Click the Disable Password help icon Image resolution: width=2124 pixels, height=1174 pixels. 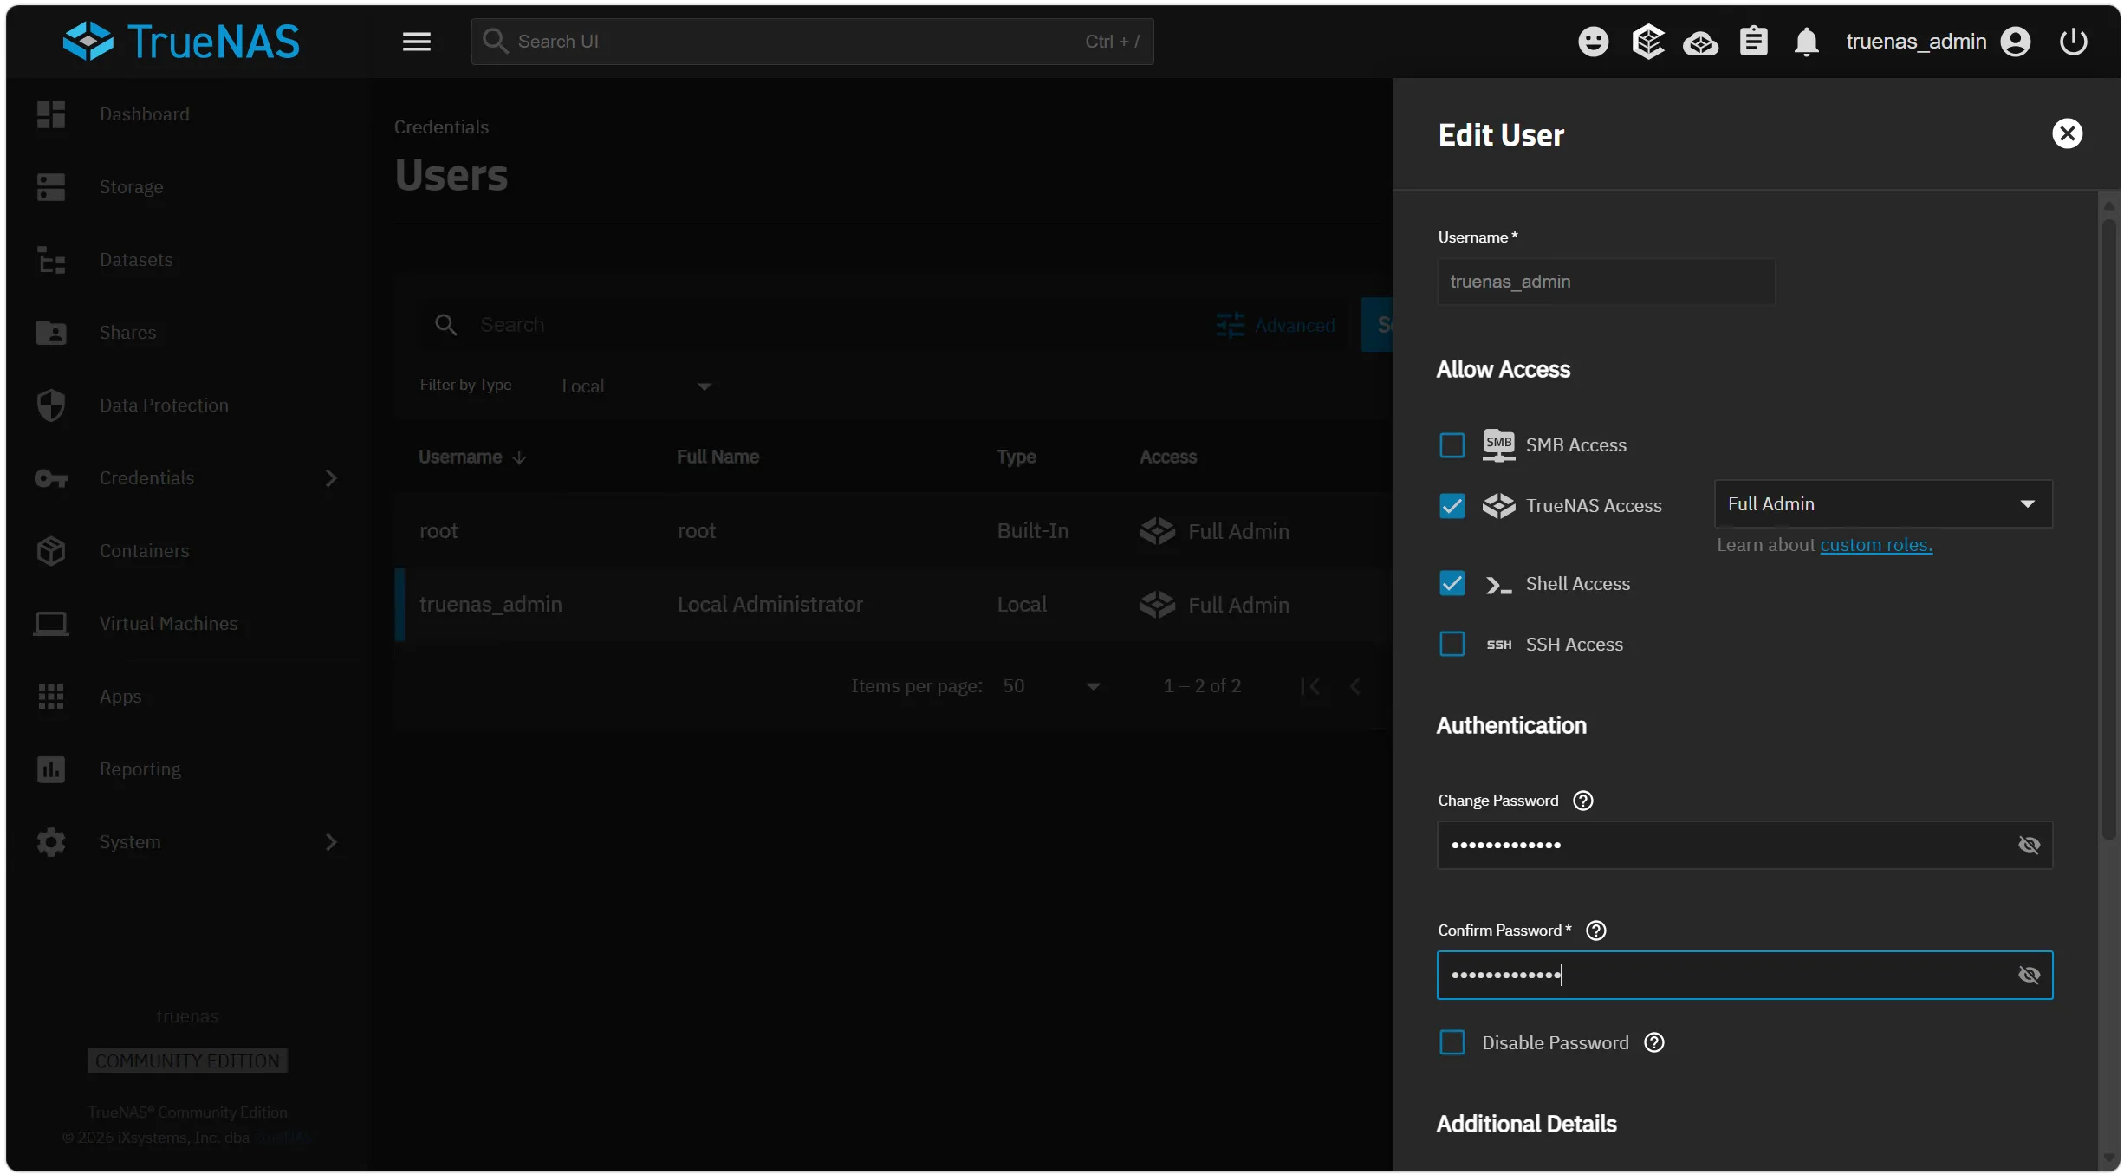[1654, 1042]
